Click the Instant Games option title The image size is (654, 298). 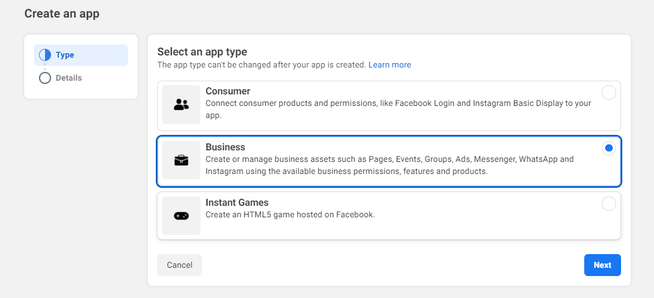tap(237, 203)
